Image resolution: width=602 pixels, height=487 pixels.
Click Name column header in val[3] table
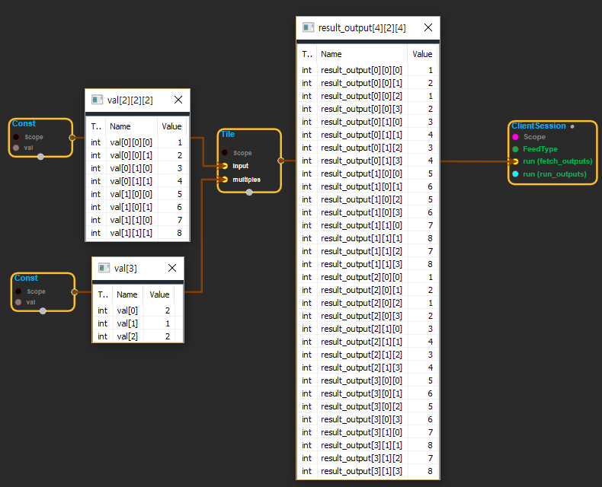(x=127, y=294)
